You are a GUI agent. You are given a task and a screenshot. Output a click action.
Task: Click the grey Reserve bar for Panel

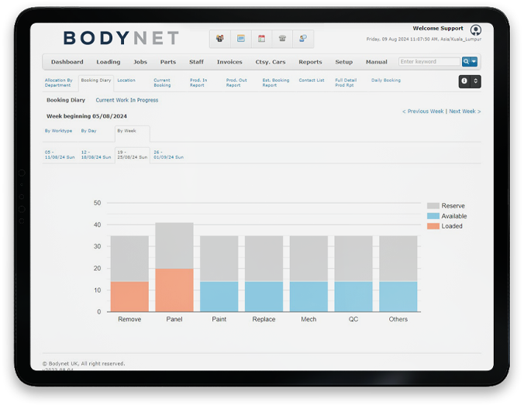[174, 245]
